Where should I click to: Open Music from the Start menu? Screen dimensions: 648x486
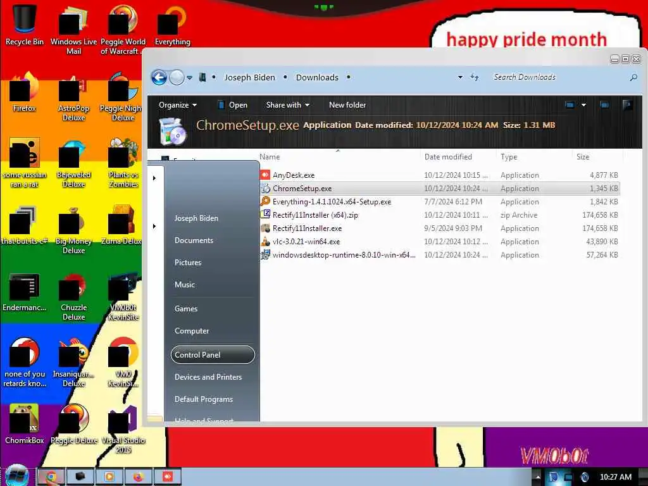coord(185,284)
